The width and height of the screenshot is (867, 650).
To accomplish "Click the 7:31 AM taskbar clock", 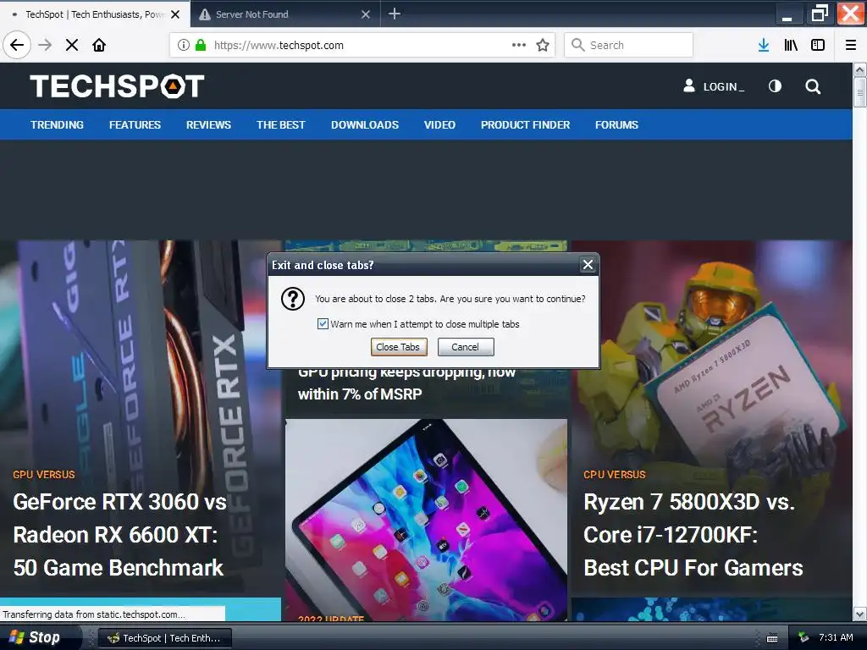I will (836, 637).
